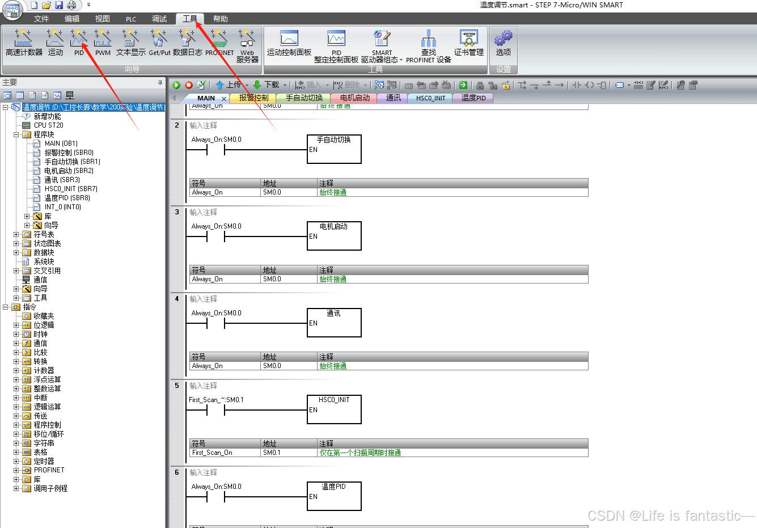Click the New file icon in quick access toolbar
Image resolution: width=757 pixels, height=528 pixels.
pyautogui.click(x=34, y=5)
